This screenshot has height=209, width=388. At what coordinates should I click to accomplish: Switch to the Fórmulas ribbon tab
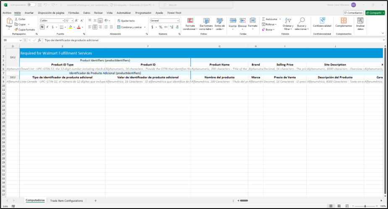click(x=73, y=13)
